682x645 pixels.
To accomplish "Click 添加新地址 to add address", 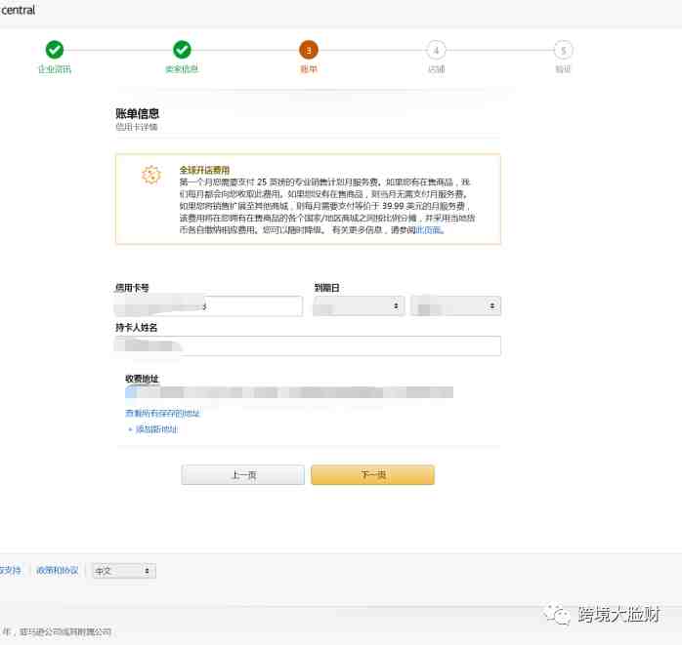I will point(156,429).
